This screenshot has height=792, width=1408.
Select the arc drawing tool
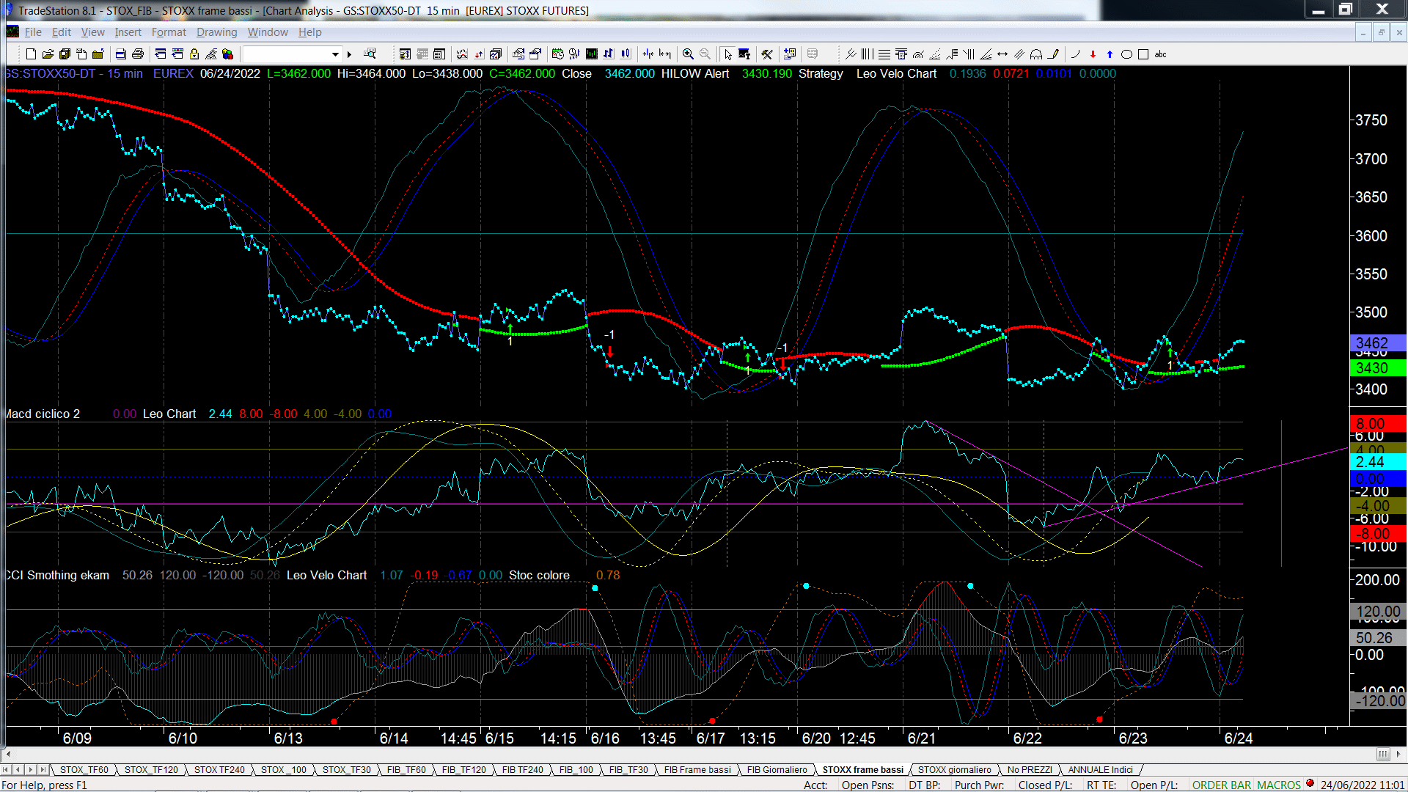tap(1075, 54)
